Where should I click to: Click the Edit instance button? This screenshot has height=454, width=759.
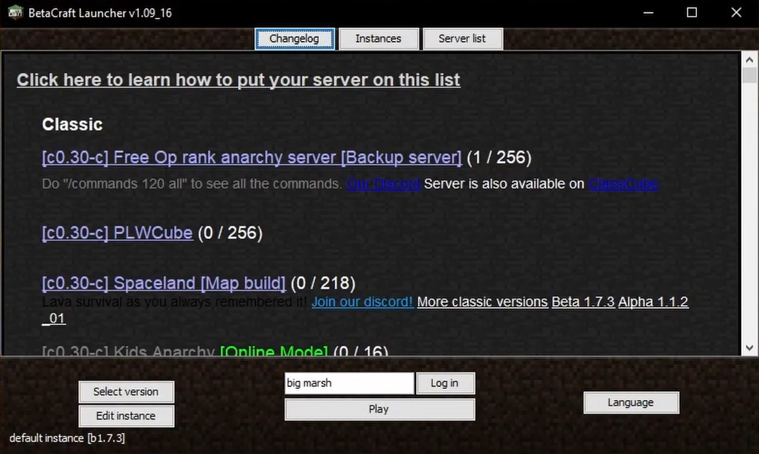click(x=126, y=416)
